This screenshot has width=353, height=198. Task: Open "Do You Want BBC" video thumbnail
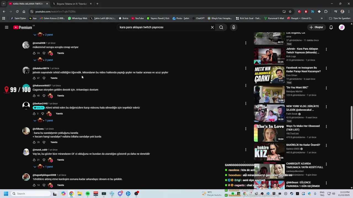click(269, 94)
